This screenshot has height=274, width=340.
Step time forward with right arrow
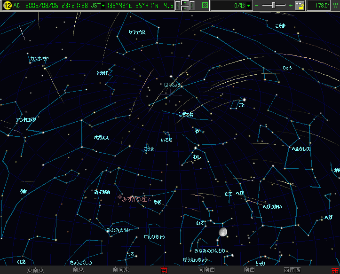click(x=192, y=6)
